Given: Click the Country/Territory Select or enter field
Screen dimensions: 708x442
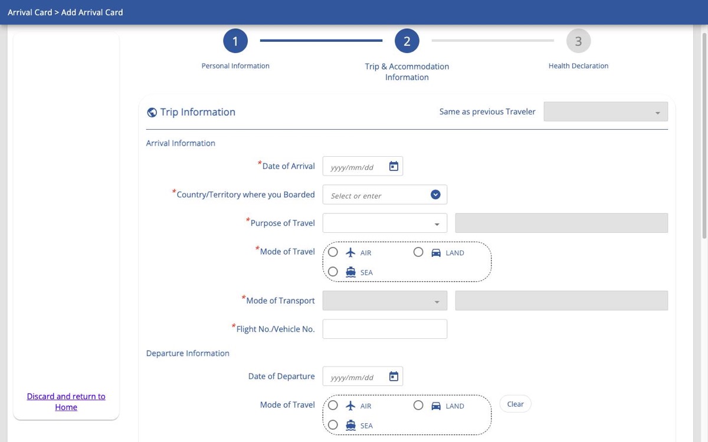Looking at the screenshot, I should [385, 195].
